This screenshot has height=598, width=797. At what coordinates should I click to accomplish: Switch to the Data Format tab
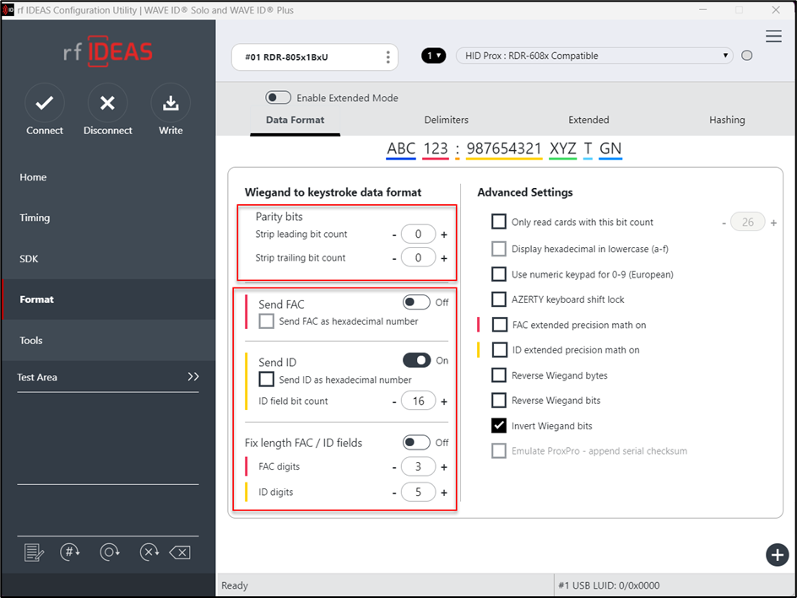click(295, 121)
